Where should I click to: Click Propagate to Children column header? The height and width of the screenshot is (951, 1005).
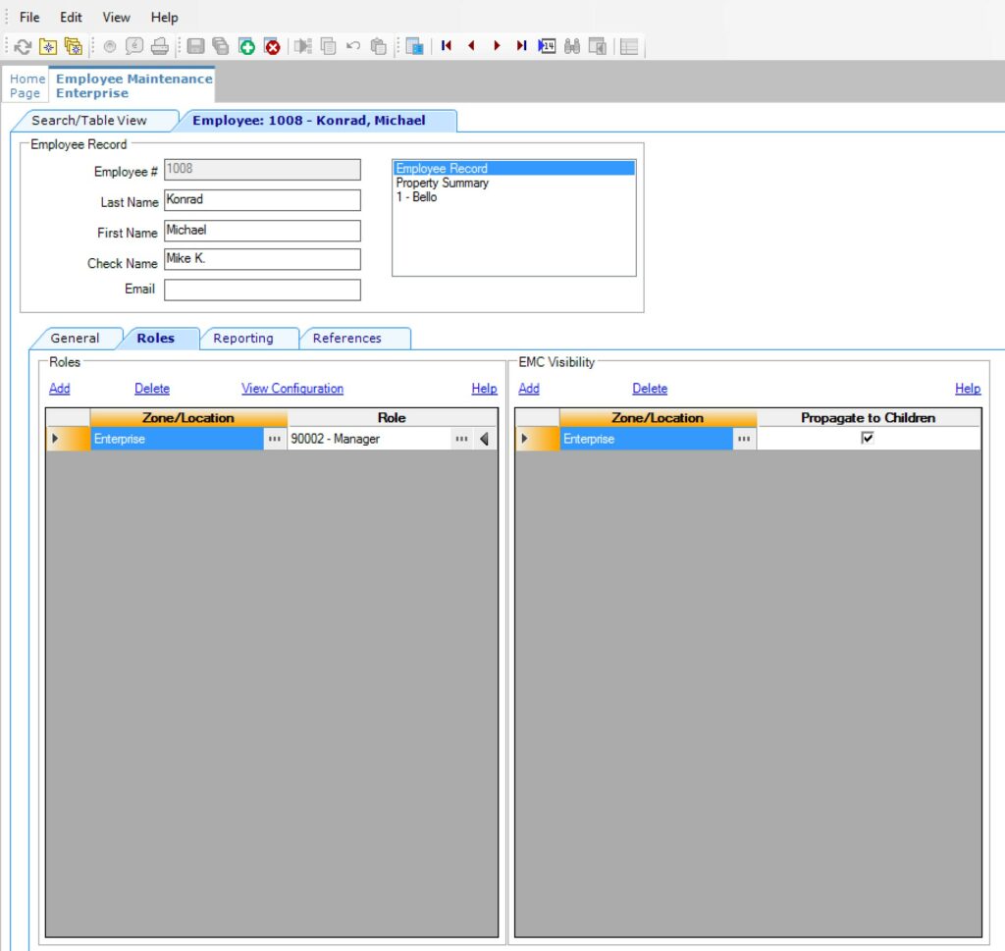(x=868, y=418)
